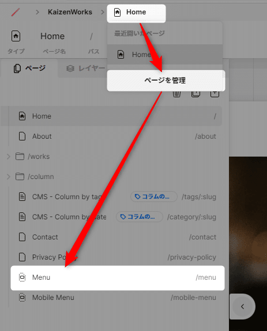This screenshot has width=267, height=331.
Task: Click the /mobile-menu path text
Action: click(x=193, y=298)
